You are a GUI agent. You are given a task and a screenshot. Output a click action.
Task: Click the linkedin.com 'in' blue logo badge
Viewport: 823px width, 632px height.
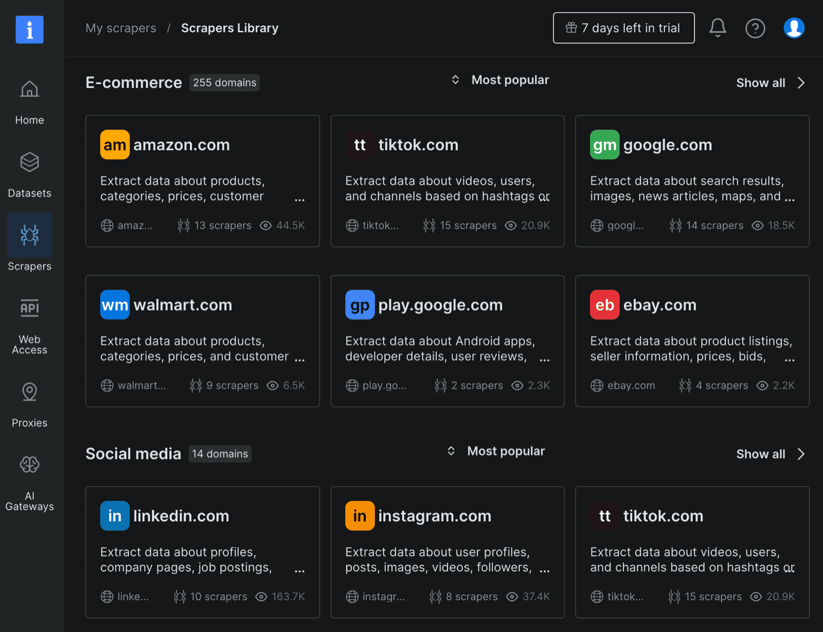pos(115,516)
